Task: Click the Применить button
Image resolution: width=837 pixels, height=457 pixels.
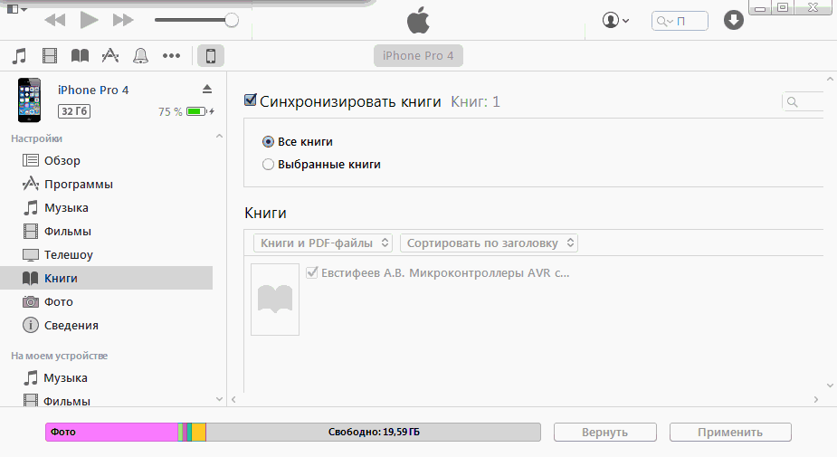Action: coord(730,432)
